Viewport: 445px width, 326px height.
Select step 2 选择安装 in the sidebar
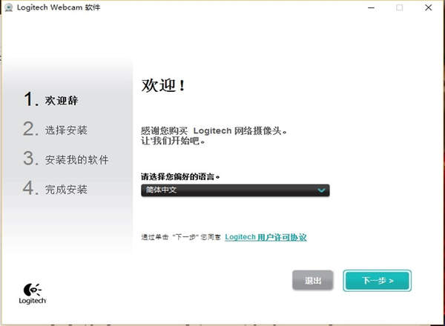tap(56, 129)
